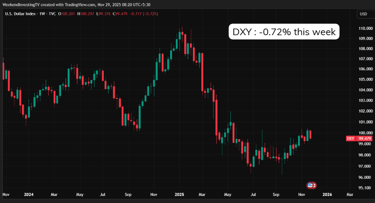This screenshot has width=375, height=203.
Task: Click the 2024 label on time axis
Action: coord(29,194)
